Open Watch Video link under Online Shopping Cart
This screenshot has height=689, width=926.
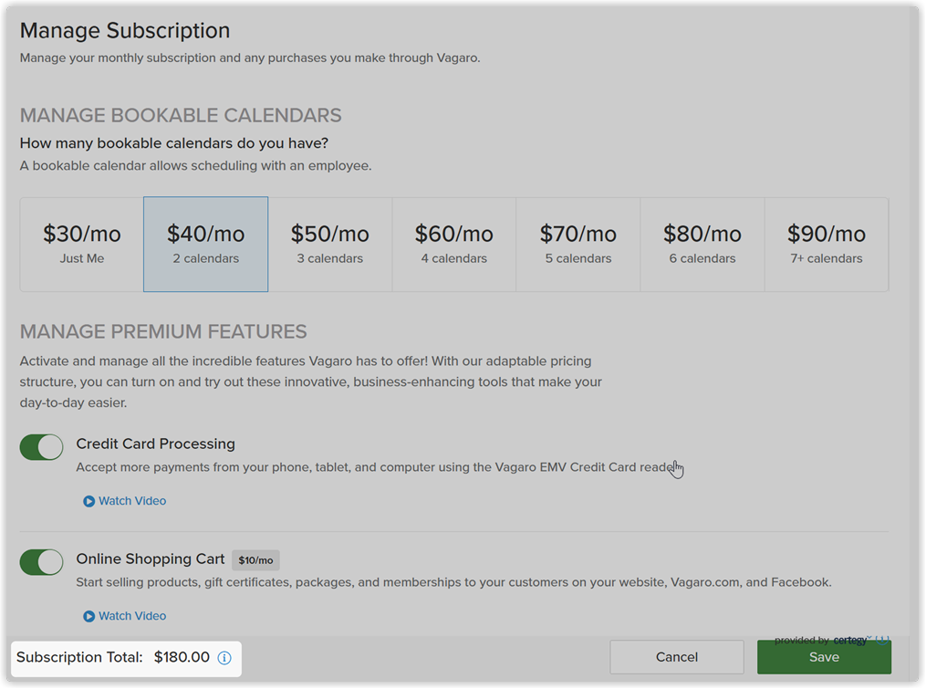point(132,616)
